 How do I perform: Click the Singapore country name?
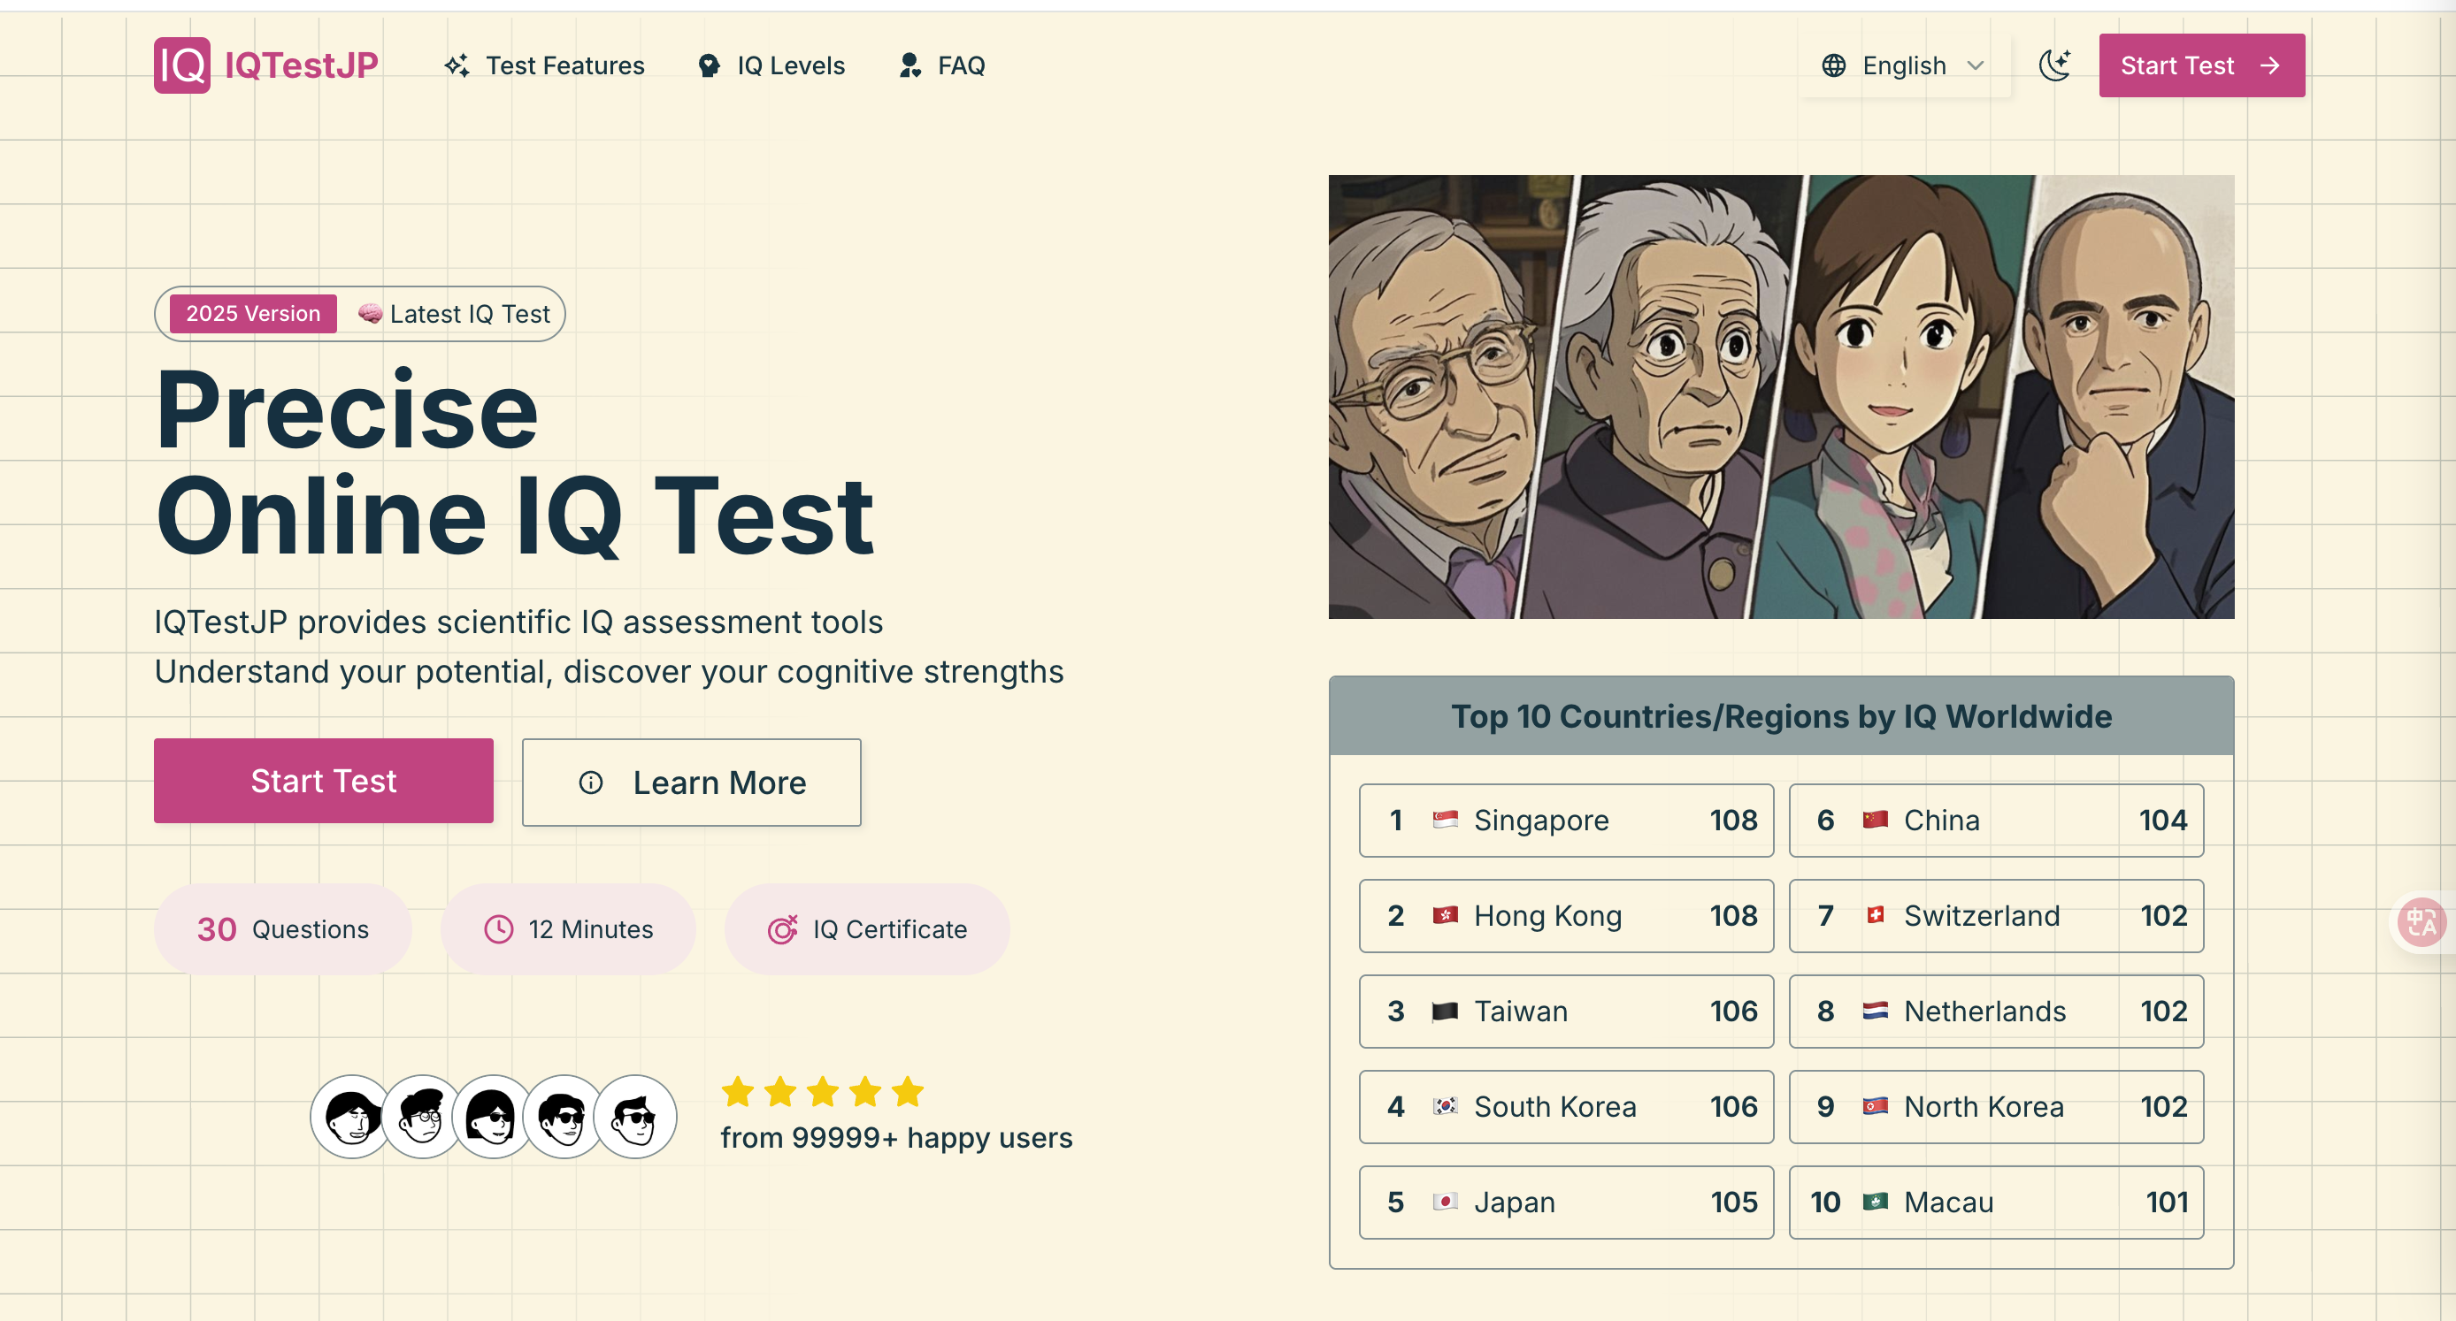point(1542,821)
